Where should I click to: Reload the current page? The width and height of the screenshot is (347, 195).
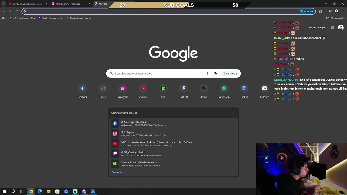17,11
